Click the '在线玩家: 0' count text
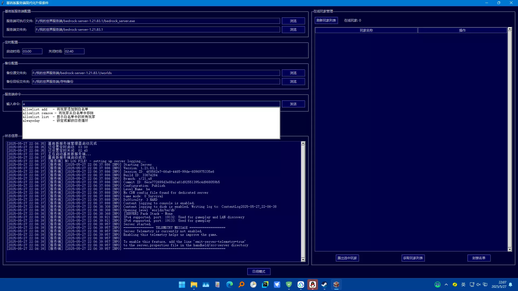This screenshot has width=518, height=291. 352,20
